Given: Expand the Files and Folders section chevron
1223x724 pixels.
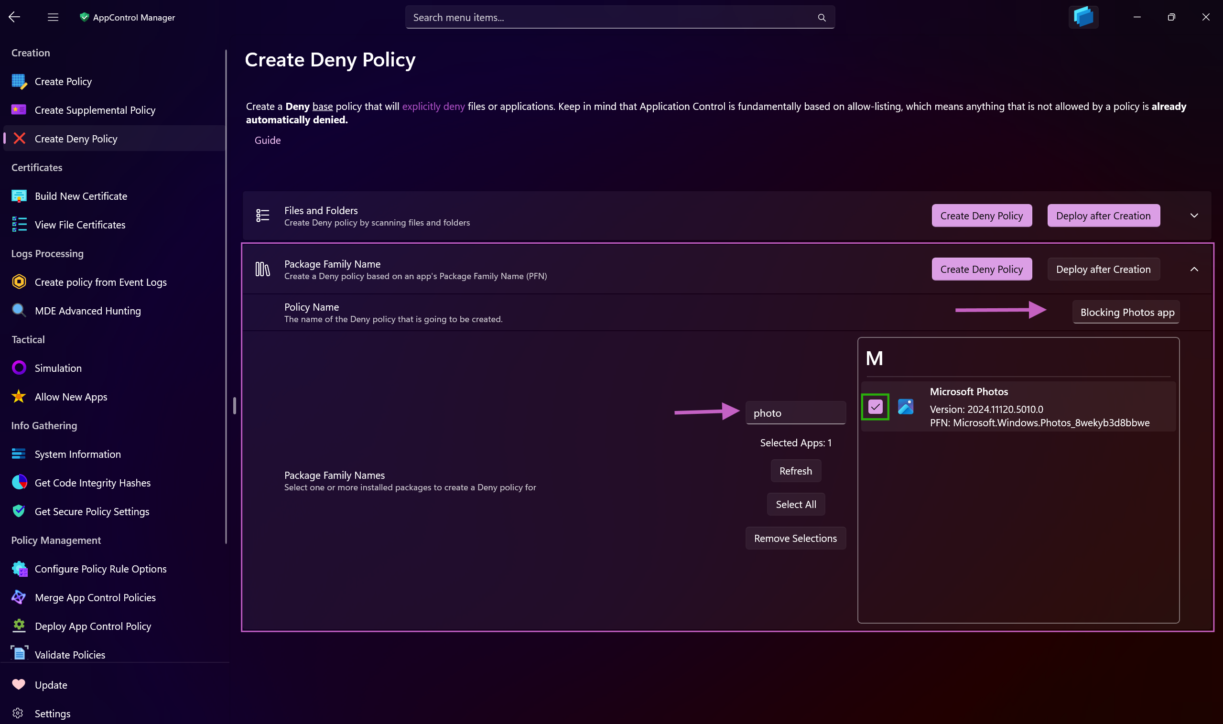Looking at the screenshot, I should click(1195, 216).
